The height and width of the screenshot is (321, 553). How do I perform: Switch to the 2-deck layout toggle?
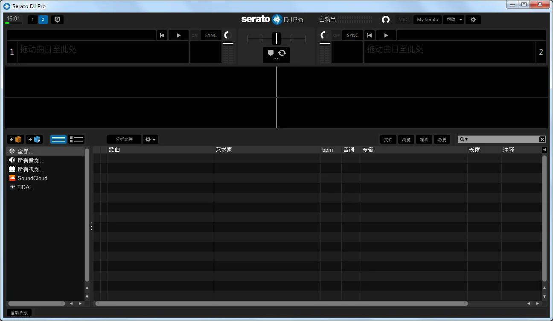point(43,20)
